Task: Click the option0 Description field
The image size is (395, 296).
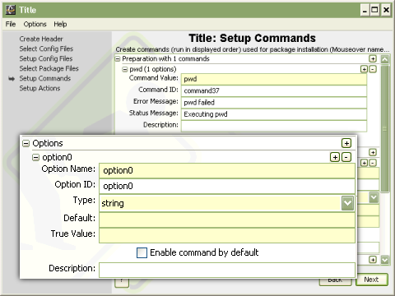Action: pyautogui.click(x=227, y=270)
